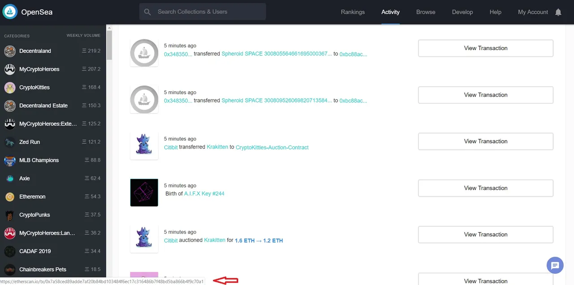Open Citibit link in the auctioned row
The width and height of the screenshot is (574, 285).
point(171,240)
